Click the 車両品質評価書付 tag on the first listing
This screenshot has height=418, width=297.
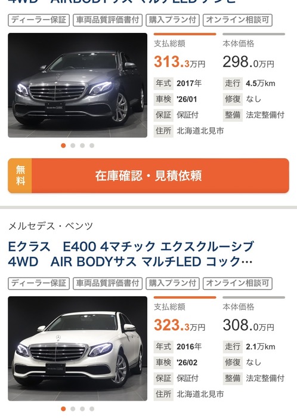(108, 20)
